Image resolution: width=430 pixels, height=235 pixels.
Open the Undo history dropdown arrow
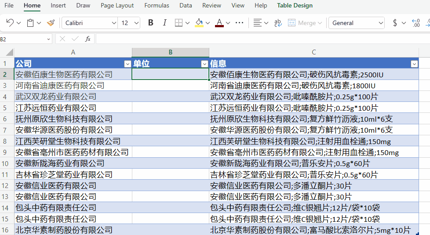18,23
